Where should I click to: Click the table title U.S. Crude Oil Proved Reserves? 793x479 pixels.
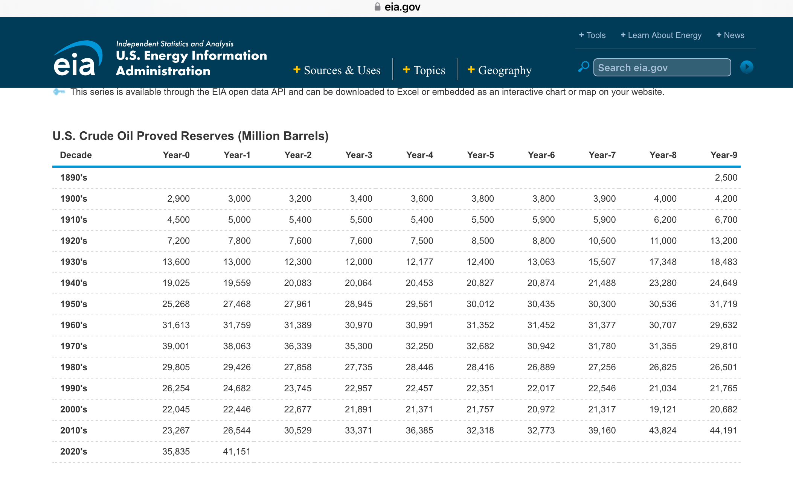[191, 136]
